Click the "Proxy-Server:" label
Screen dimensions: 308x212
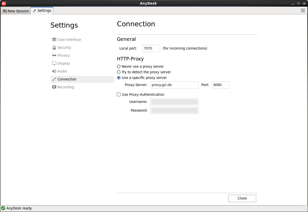point(136,85)
